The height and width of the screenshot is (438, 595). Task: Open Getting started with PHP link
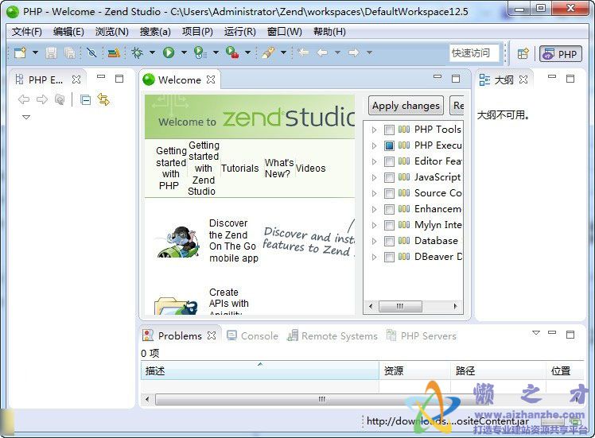click(x=170, y=168)
